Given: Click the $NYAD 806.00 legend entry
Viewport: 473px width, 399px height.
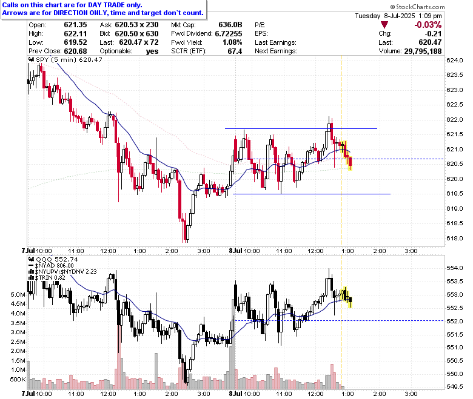Looking at the screenshot, I should point(55,266).
